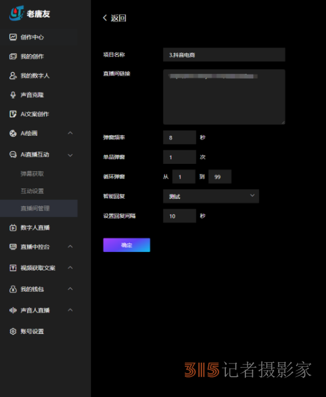Collapse the Ai直播互动 submenu chevron
The height and width of the screenshot is (397, 326).
click(70, 155)
